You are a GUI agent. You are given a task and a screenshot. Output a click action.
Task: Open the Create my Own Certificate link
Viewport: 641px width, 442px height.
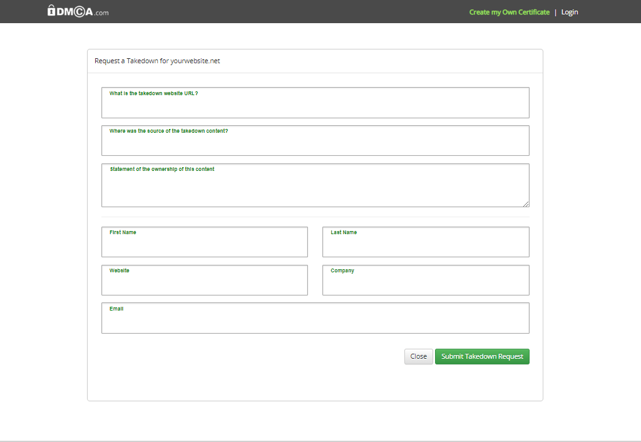coord(509,12)
